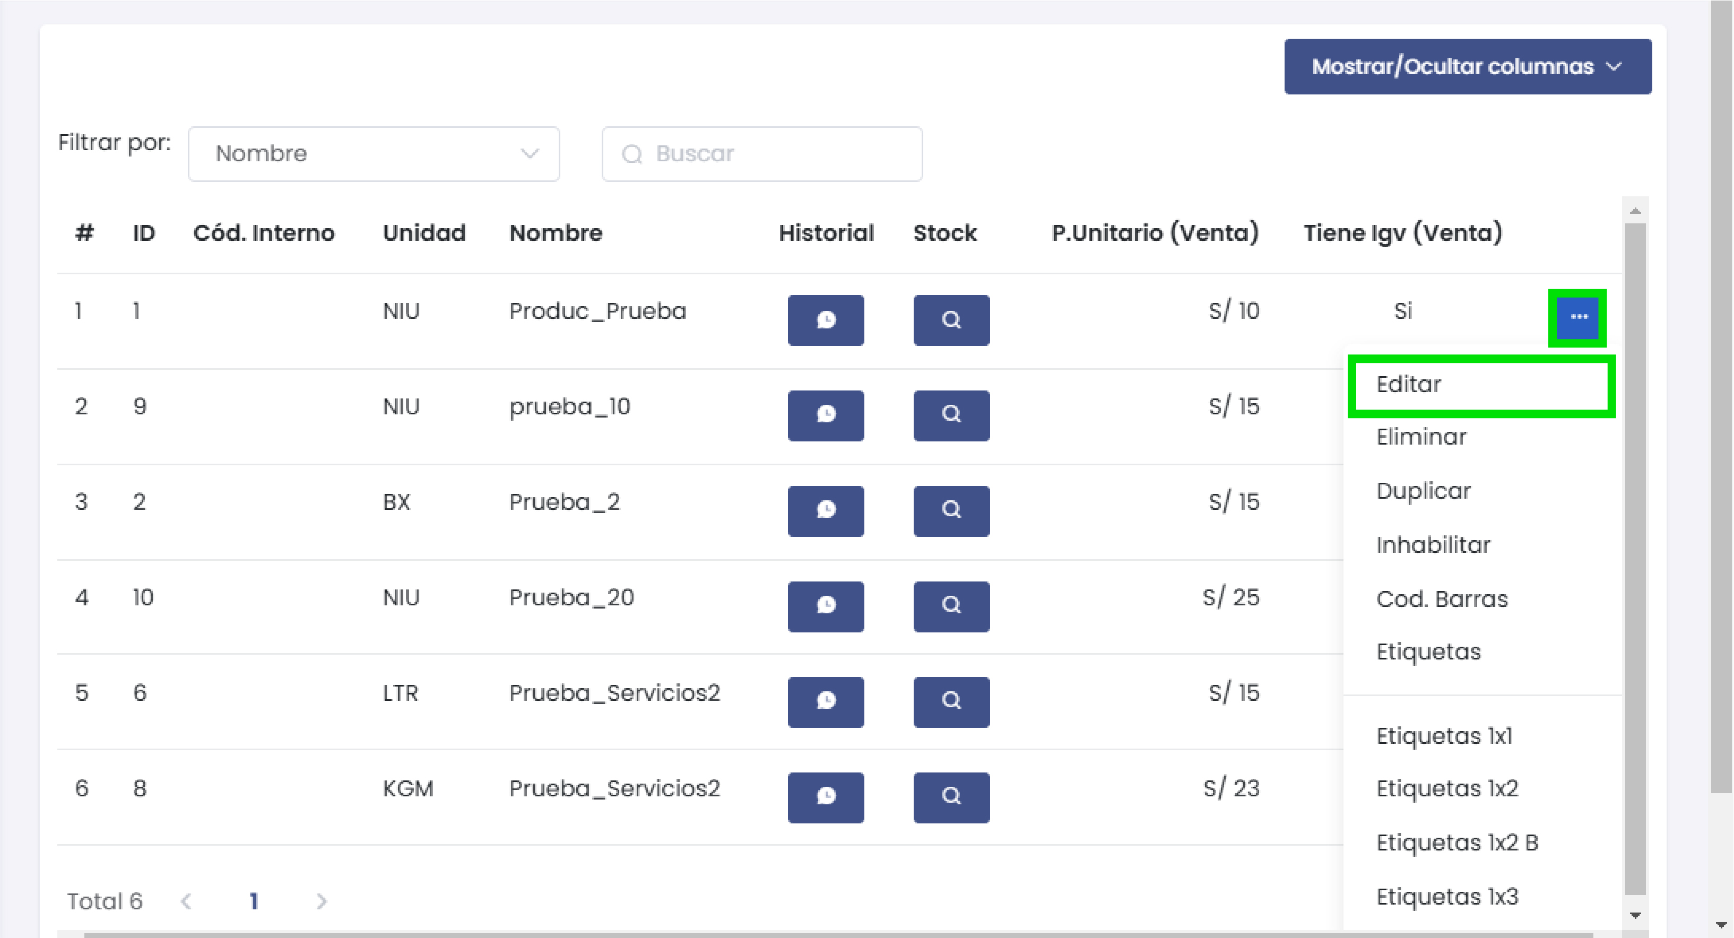View stock for LTR Prueba_Servicios2 row
This screenshot has width=1734, height=938.
[950, 701]
